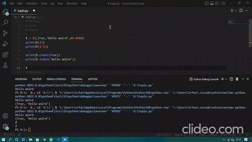
Task: Open the Source Control view
Action: click(5, 33)
